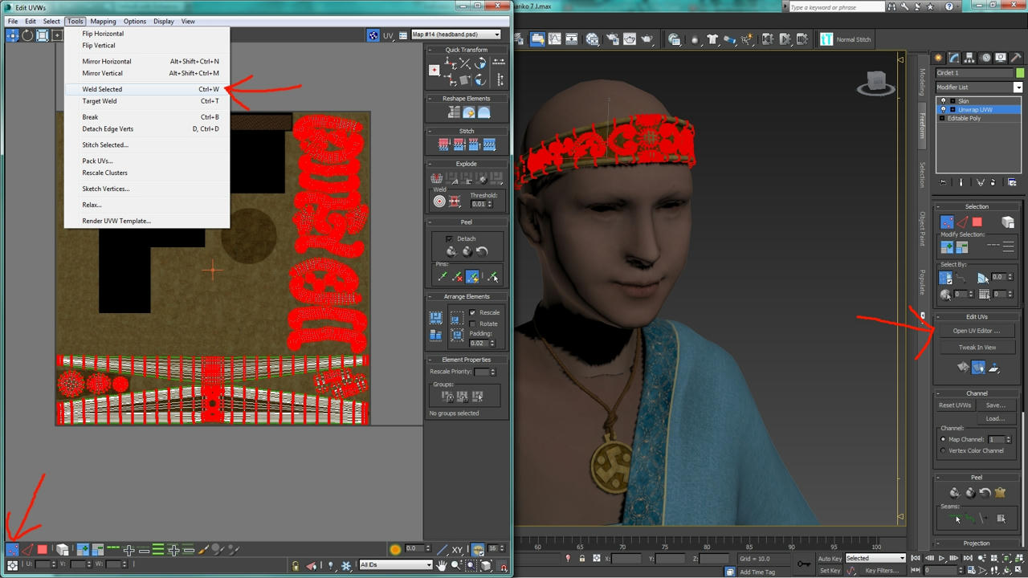Open the All IDs dropdown
The width and height of the screenshot is (1028, 578).
396,565
